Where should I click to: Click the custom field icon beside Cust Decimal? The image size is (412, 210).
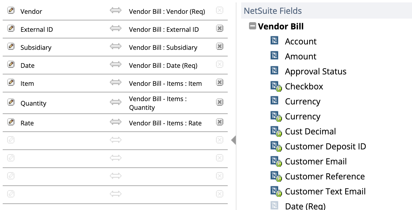coord(276,131)
